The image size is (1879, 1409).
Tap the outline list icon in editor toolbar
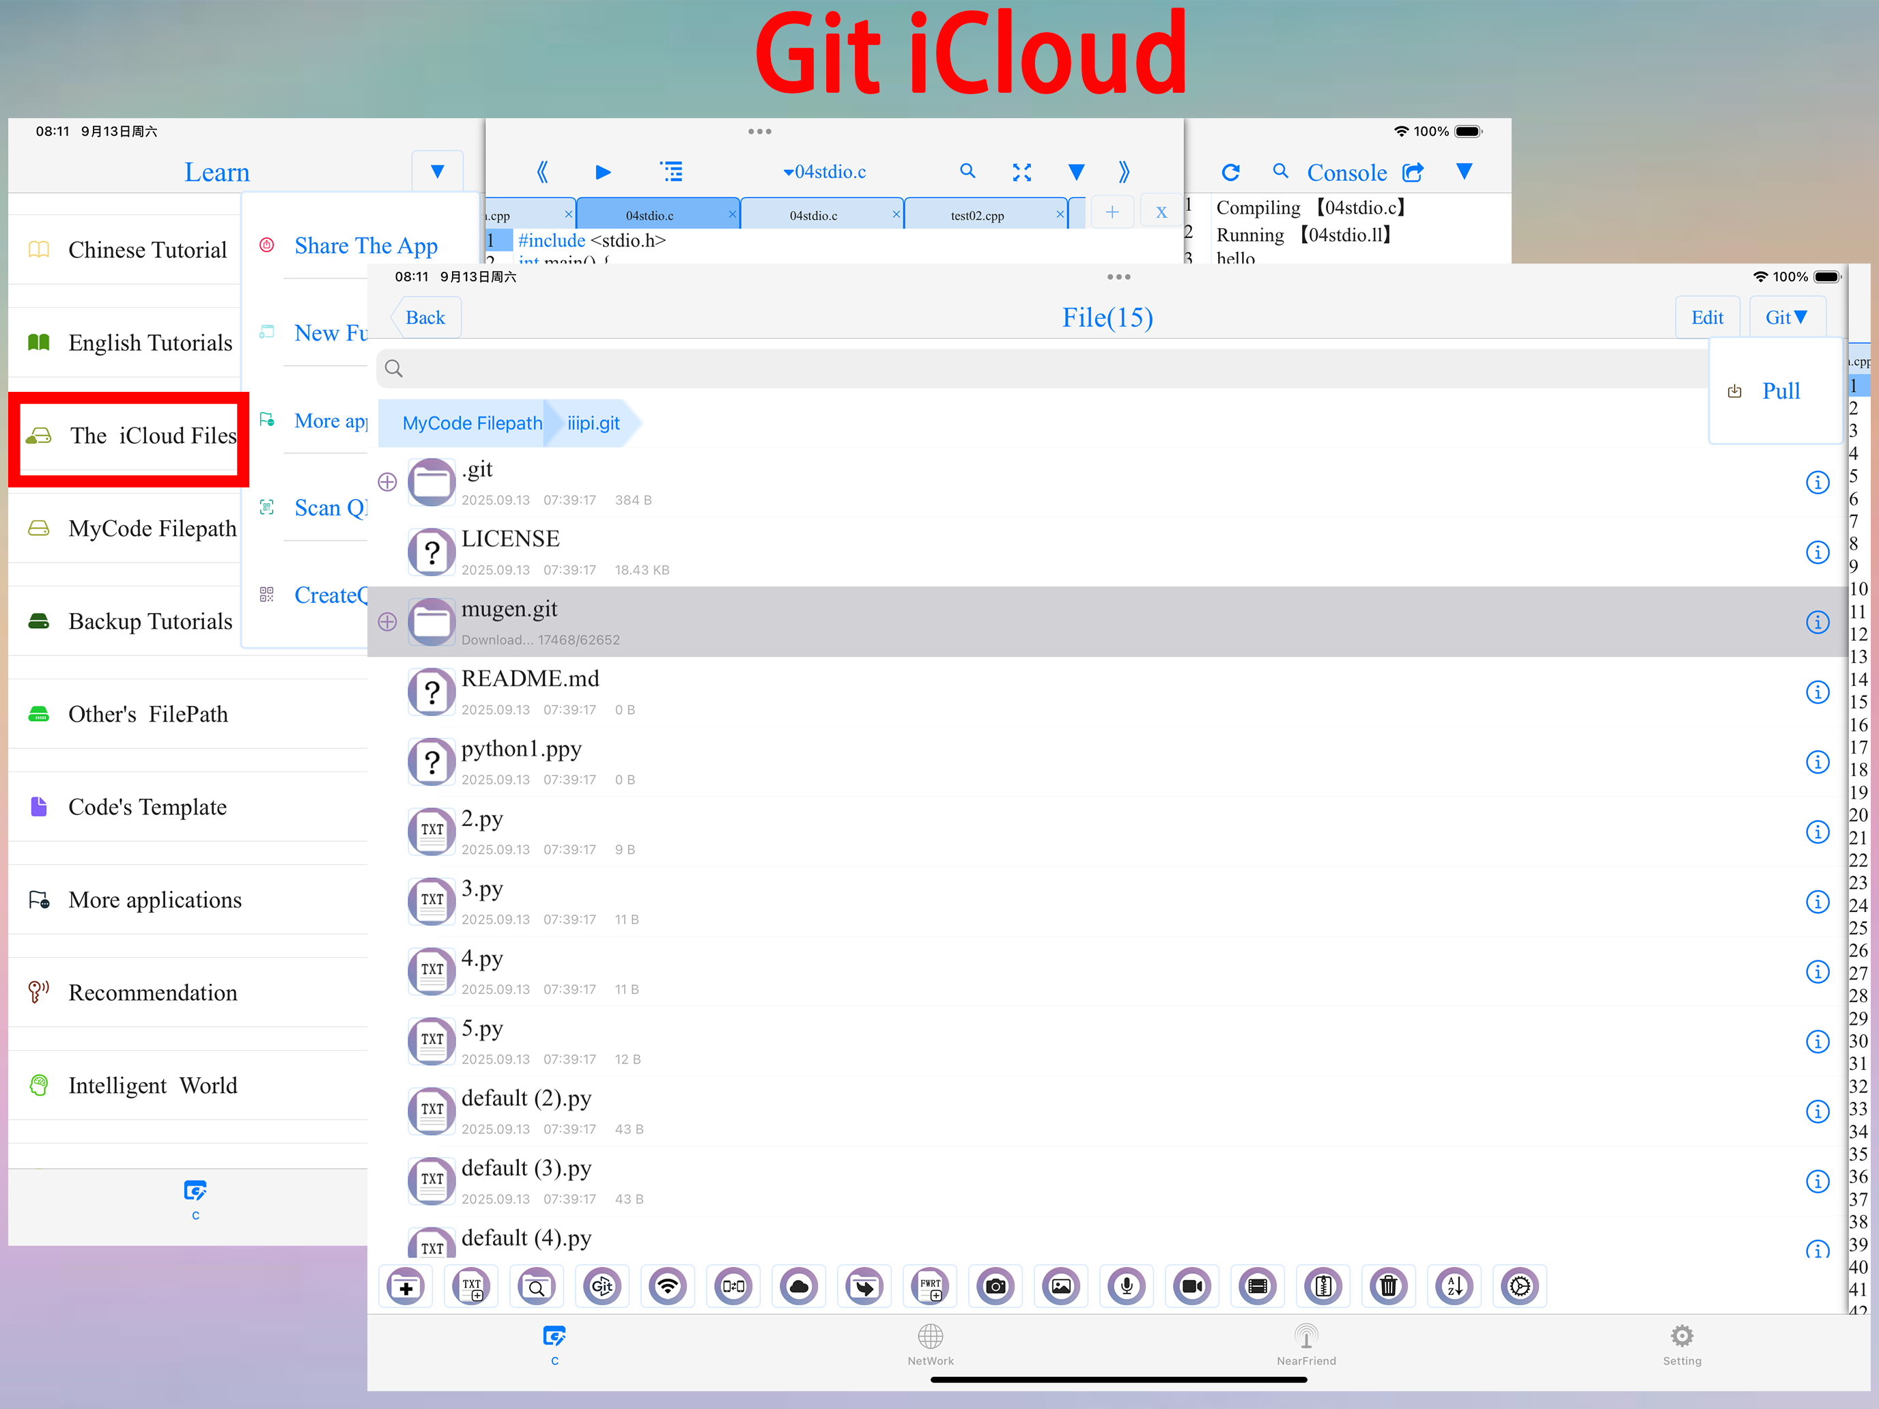coord(672,173)
